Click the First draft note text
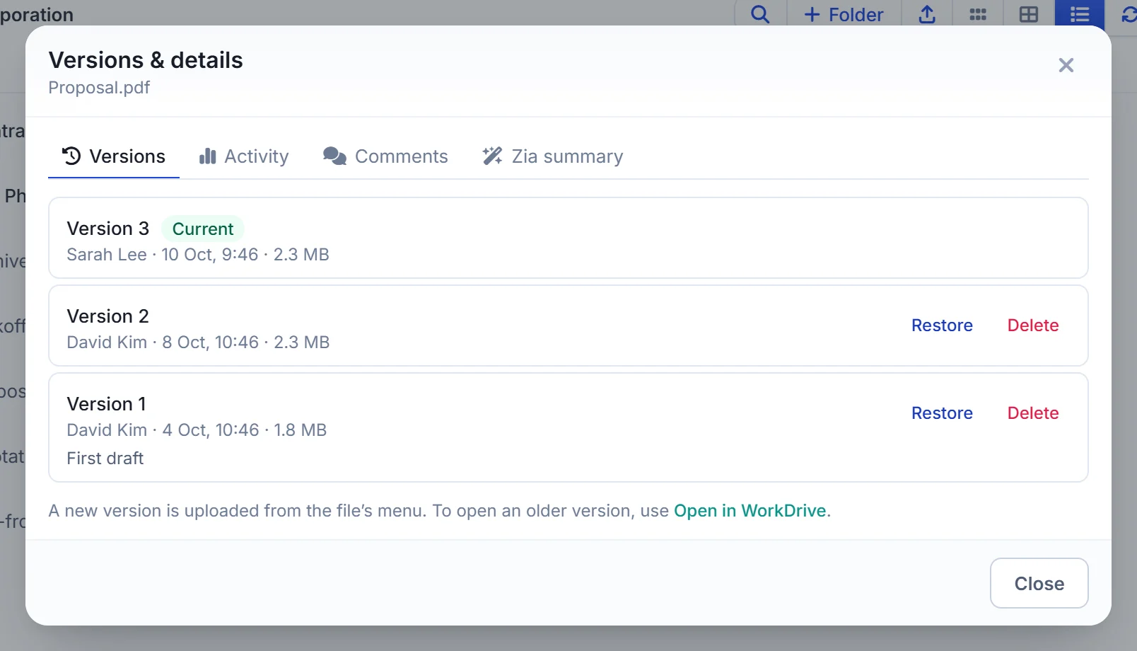Viewport: 1137px width, 651px height. [105, 459]
